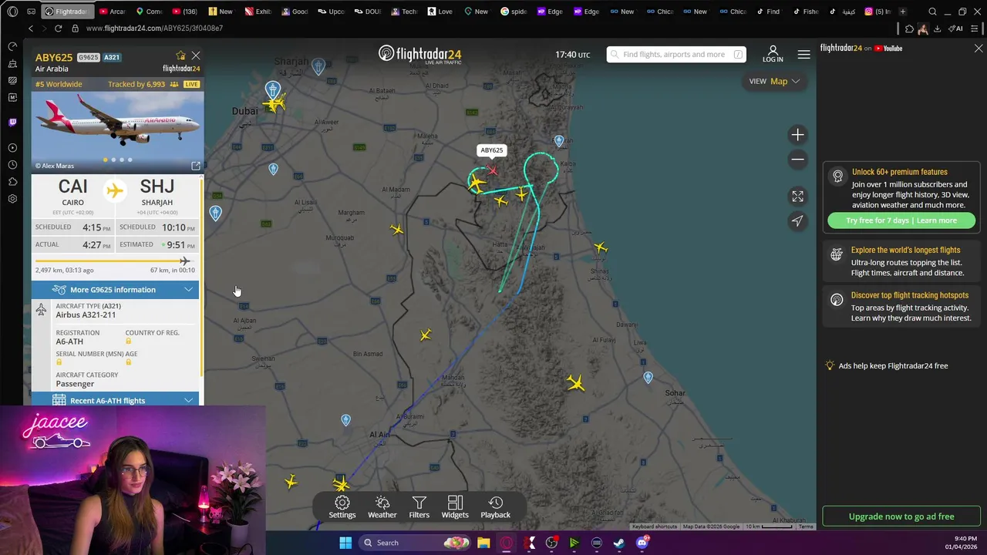Image resolution: width=987 pixels, height=555 pixels.
Task: Open a new browser tab with plus
Action: tap(903, 12)
